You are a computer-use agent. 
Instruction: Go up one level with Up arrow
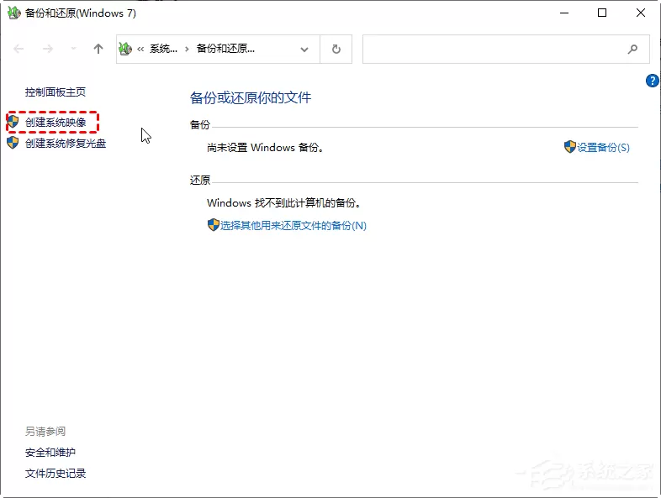point(98,49)
